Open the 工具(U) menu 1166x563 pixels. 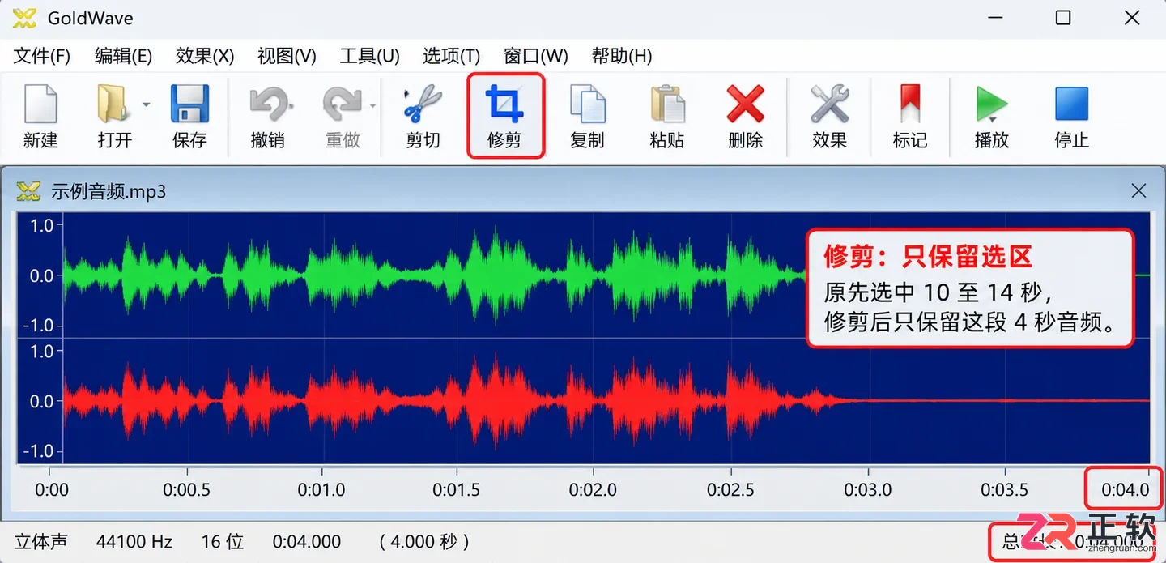pos(369,56)
